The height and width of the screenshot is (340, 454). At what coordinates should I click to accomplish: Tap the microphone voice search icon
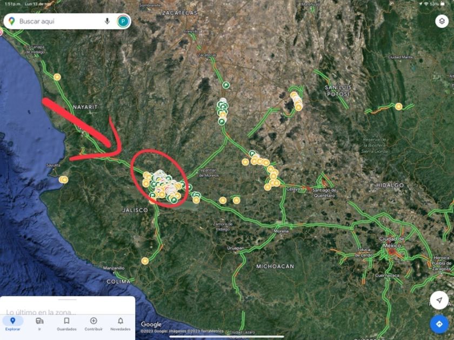107,21
